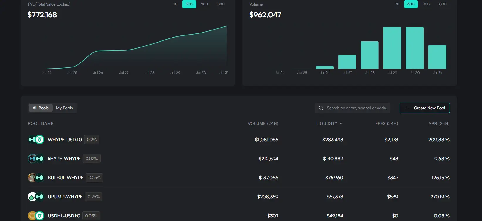Image resolution: width=482 pixels, height=221 pixels.
Task: Focus the pool search input field
Action: [x=356, y=108]
